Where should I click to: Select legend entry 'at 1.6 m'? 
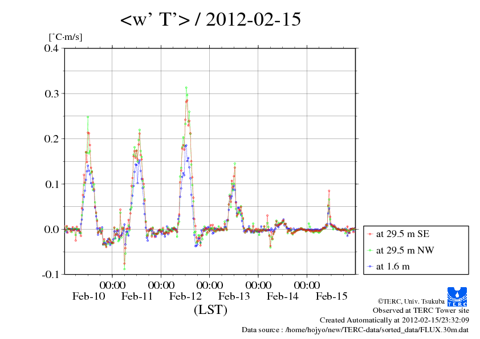[393, 267]
